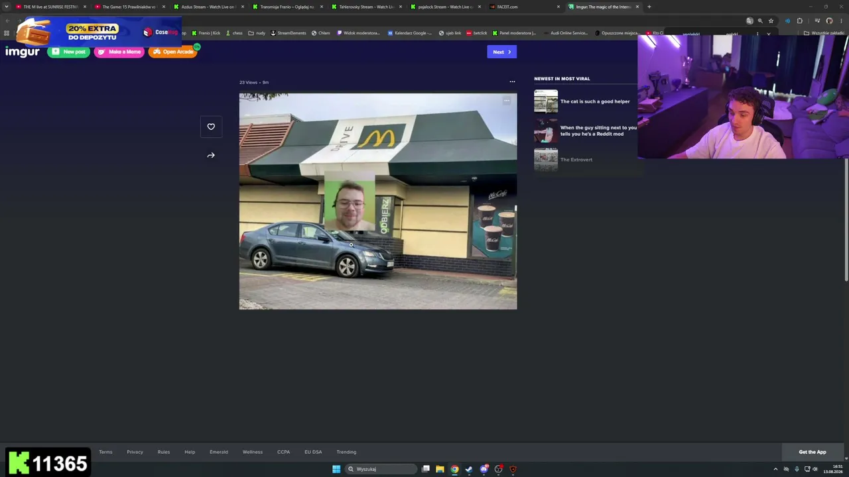Screen dimensions: 849x477
Task: Open File Explorer from the taskbar
Action: point(440,469)
